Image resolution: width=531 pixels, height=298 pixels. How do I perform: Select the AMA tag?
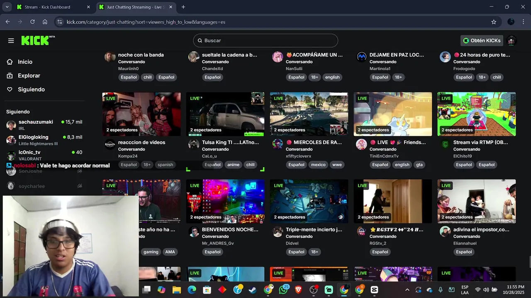[x=170, y=252]
